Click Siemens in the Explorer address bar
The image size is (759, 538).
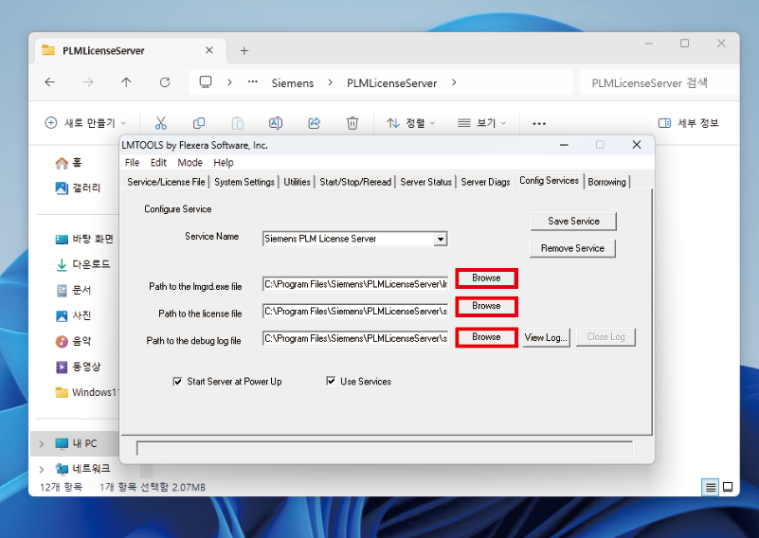click(293, 82)
